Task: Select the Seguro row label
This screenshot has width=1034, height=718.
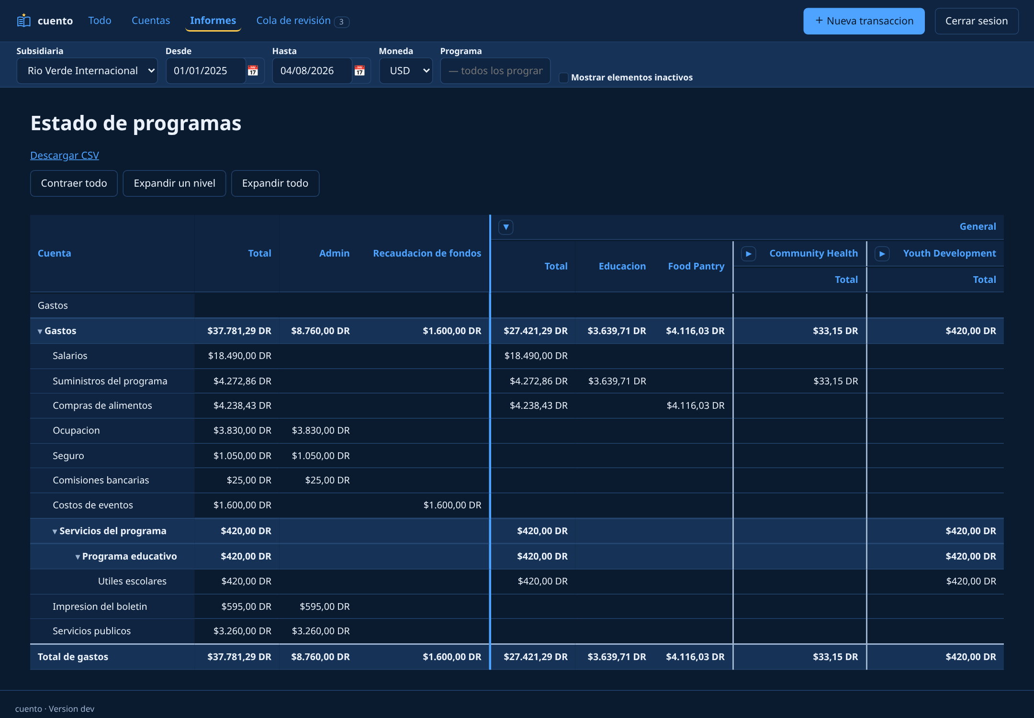Action: [68, 456]
